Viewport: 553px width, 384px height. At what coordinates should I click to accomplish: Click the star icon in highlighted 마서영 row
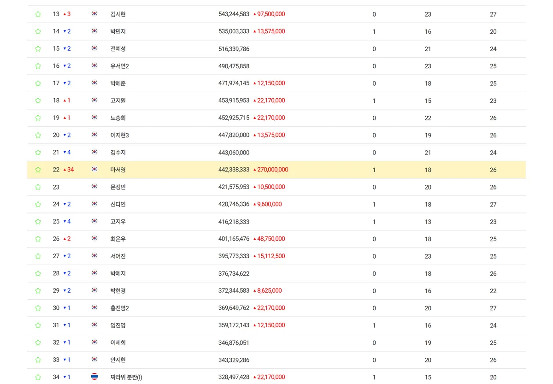[x=38, y=170]
